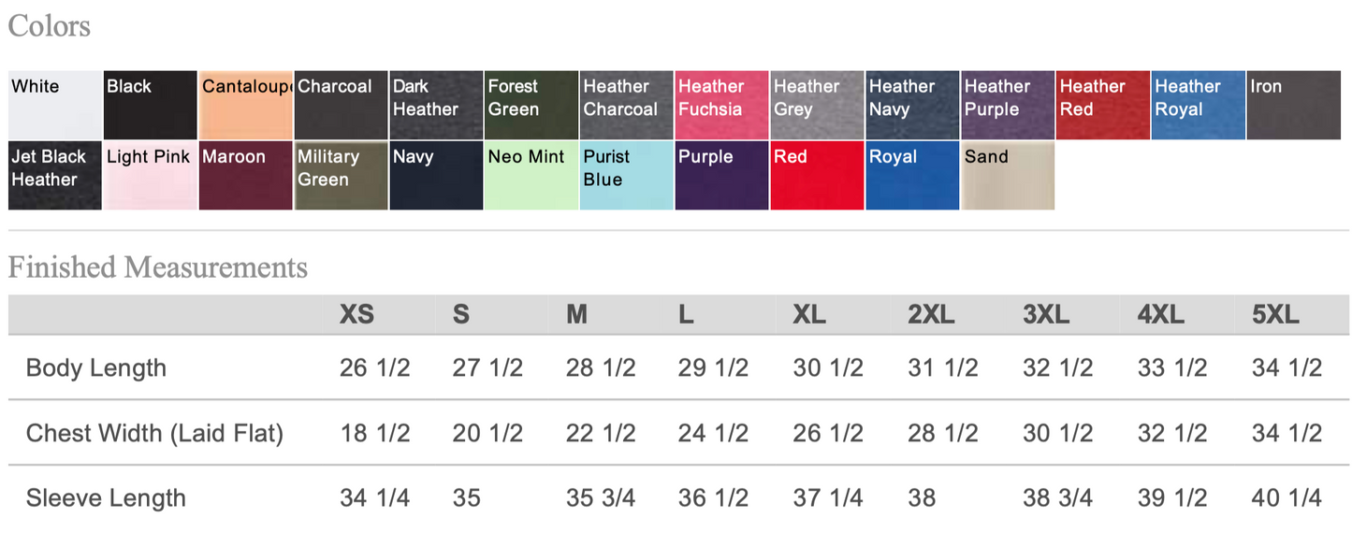Choose the Light Pink swatch
Image resolution: width=1352 pixels, height=533 pixels.
151,176
